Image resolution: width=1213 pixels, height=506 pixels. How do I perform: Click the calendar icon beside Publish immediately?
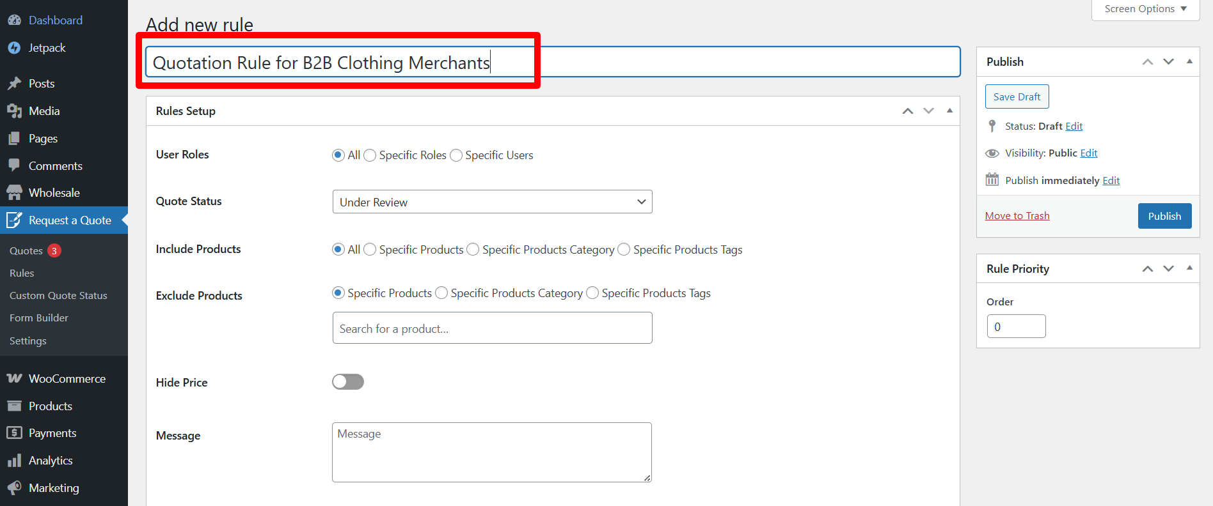tap(992, 180)
